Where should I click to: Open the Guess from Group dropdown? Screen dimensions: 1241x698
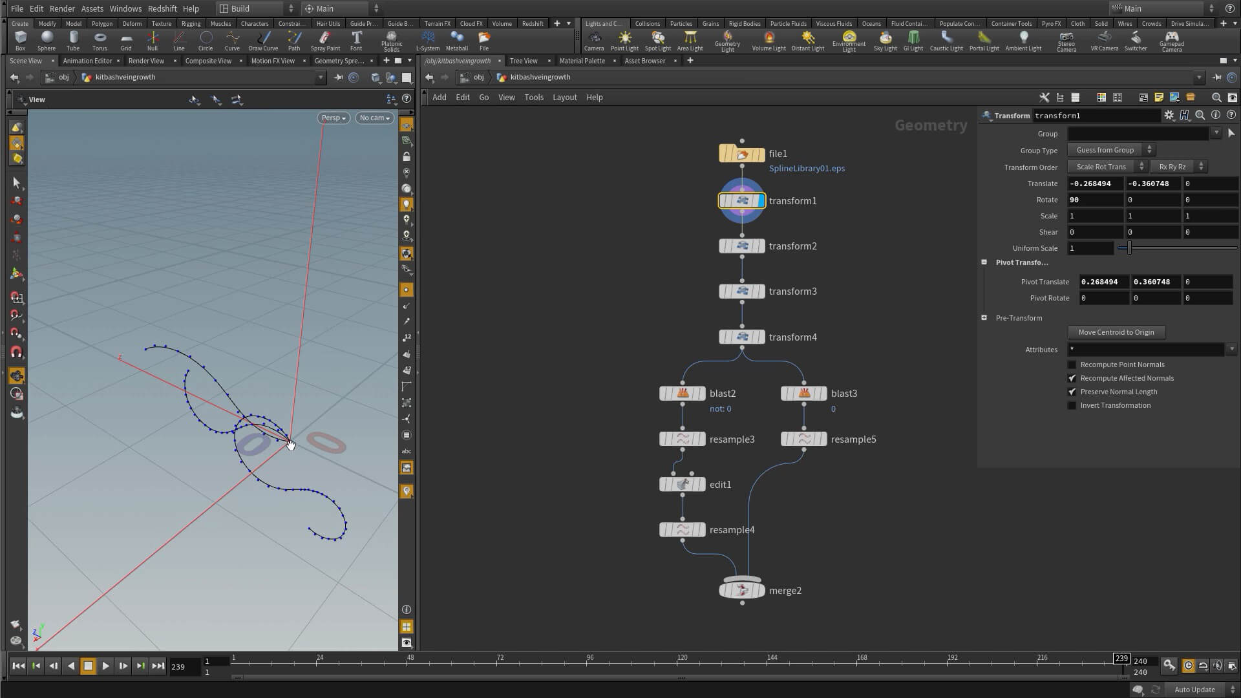[1110, 150]
